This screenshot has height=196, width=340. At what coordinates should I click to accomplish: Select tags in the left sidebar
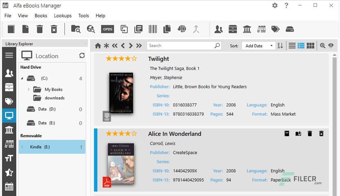pos(9,102)
